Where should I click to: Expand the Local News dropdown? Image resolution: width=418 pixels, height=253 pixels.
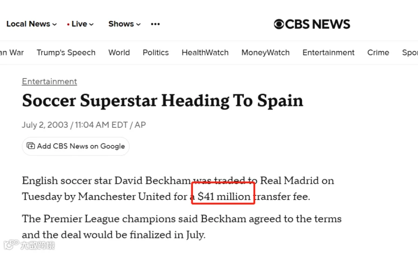[32, 24]
